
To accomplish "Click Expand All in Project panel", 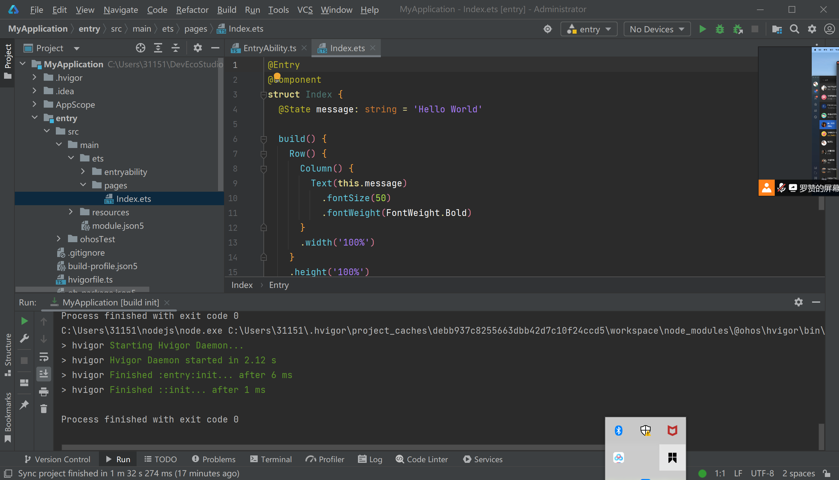I will click(158, 48).
